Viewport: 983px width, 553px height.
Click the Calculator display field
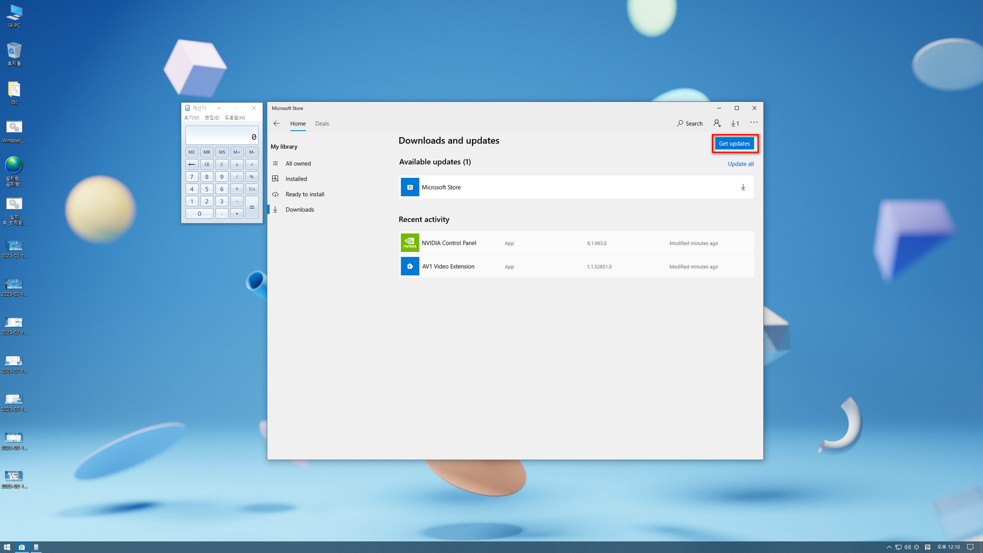click(x=222, y=135)
